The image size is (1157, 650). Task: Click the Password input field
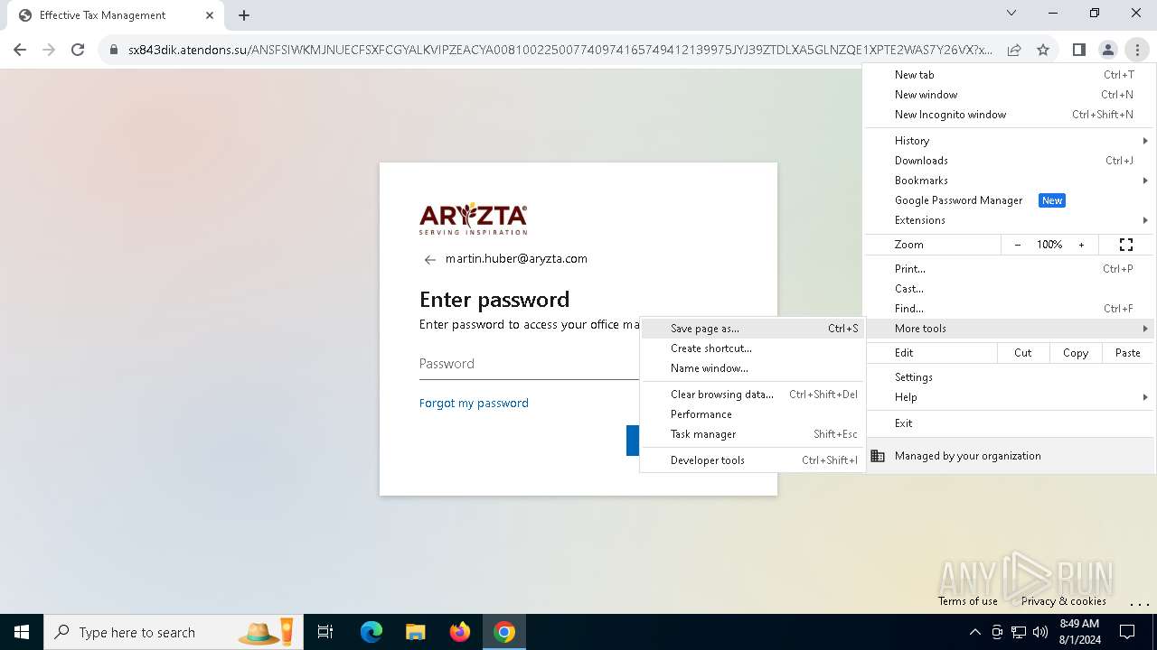529,364
